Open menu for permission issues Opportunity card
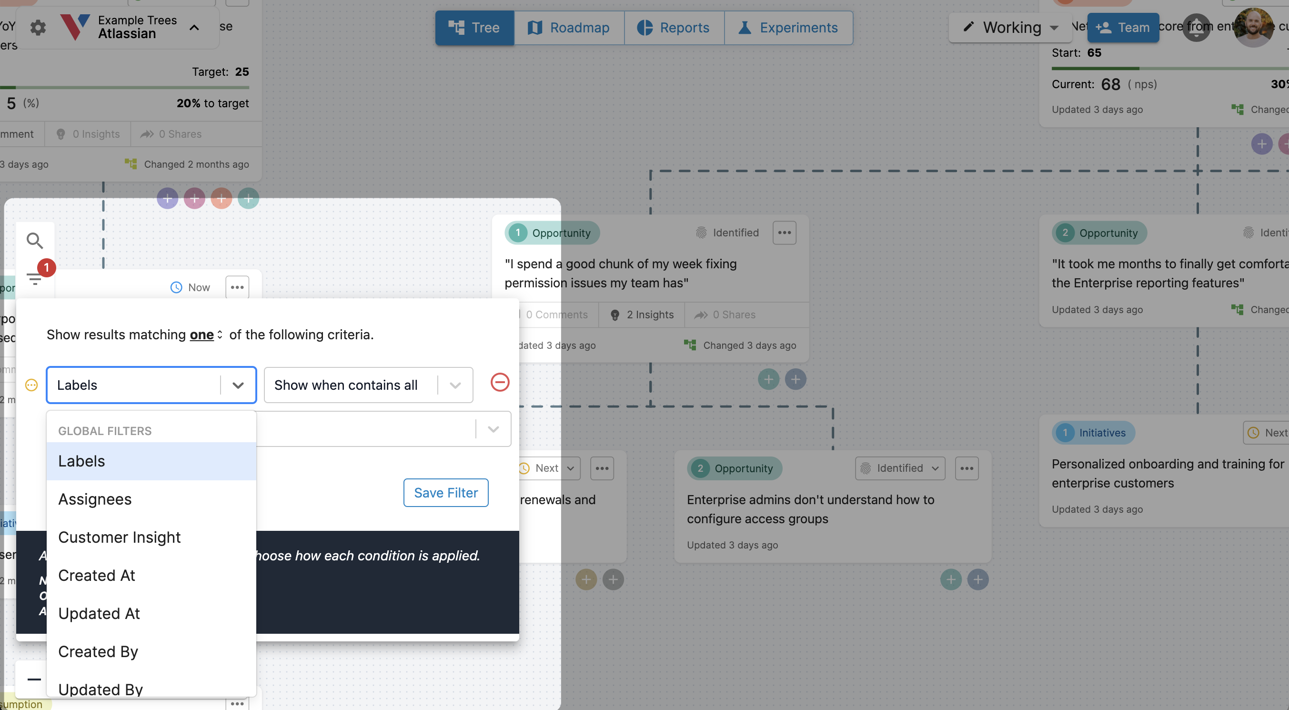This screenshot has width=1289, height=710. (784, 233)
